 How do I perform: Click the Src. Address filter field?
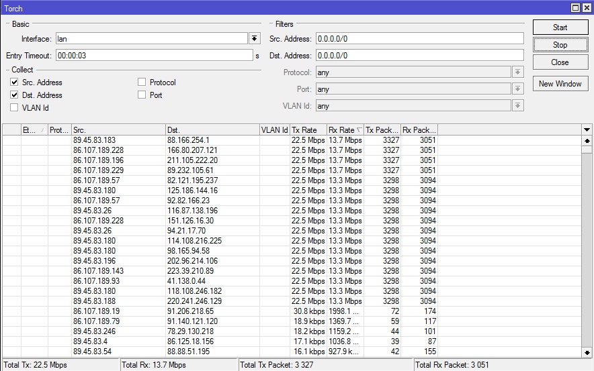419,39
